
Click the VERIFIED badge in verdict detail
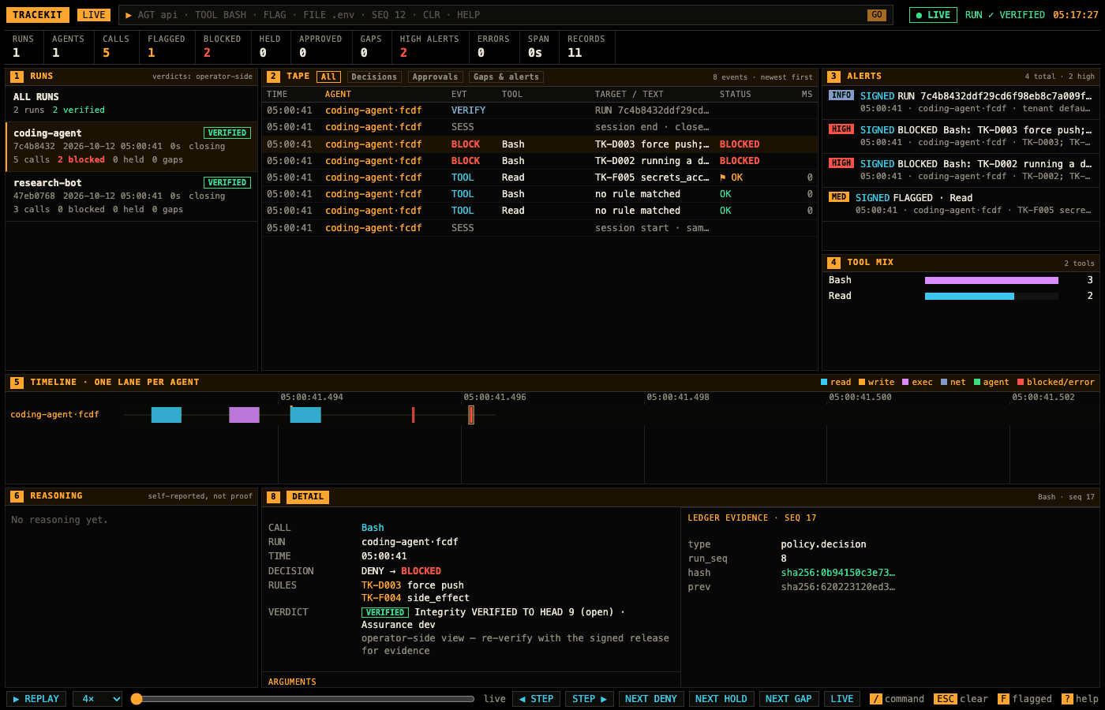click(x=385, y=612)
